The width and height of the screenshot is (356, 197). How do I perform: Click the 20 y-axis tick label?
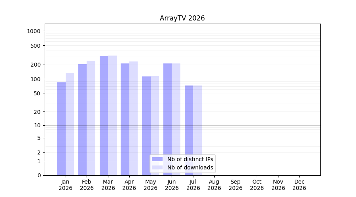[37, 112]
